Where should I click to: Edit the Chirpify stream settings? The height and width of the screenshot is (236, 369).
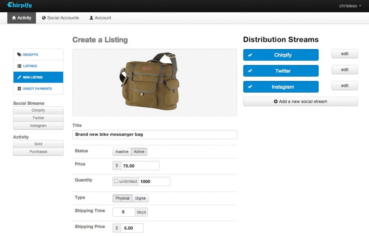coord(344,54)
